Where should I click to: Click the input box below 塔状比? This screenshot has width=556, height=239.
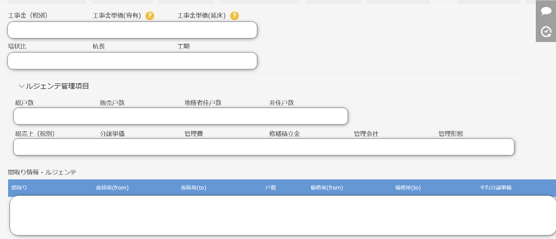click(x=132, y=61)
